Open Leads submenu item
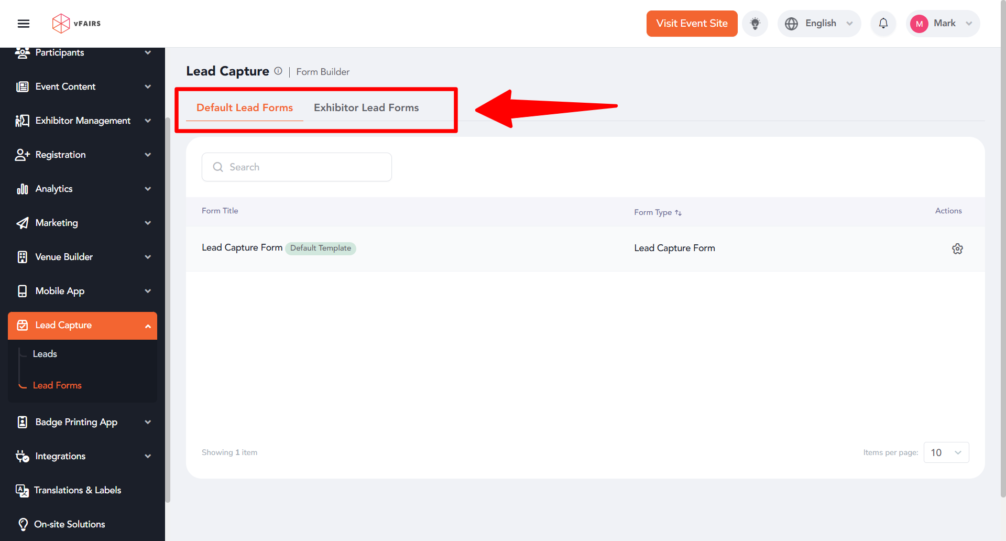1006x541 pixels. pos(45,354)
